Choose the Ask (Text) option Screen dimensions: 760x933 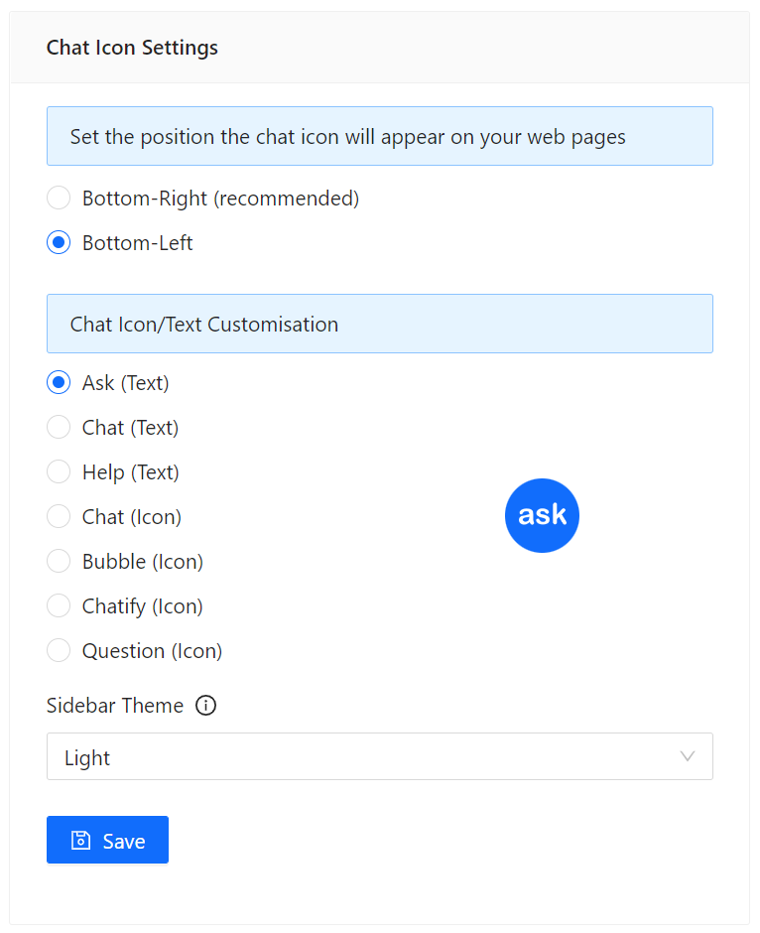click(59, 383)
